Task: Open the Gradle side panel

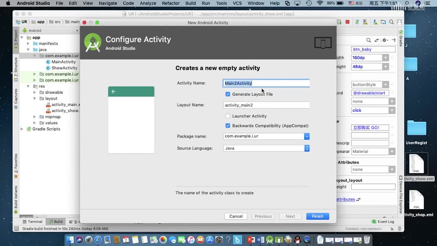Action: point(401,39)
